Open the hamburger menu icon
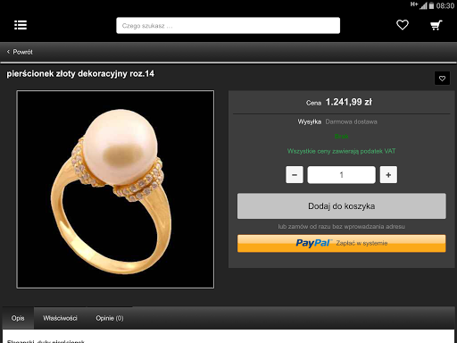The width and height of the screenshot is (457, 343). tap(21, 25)
